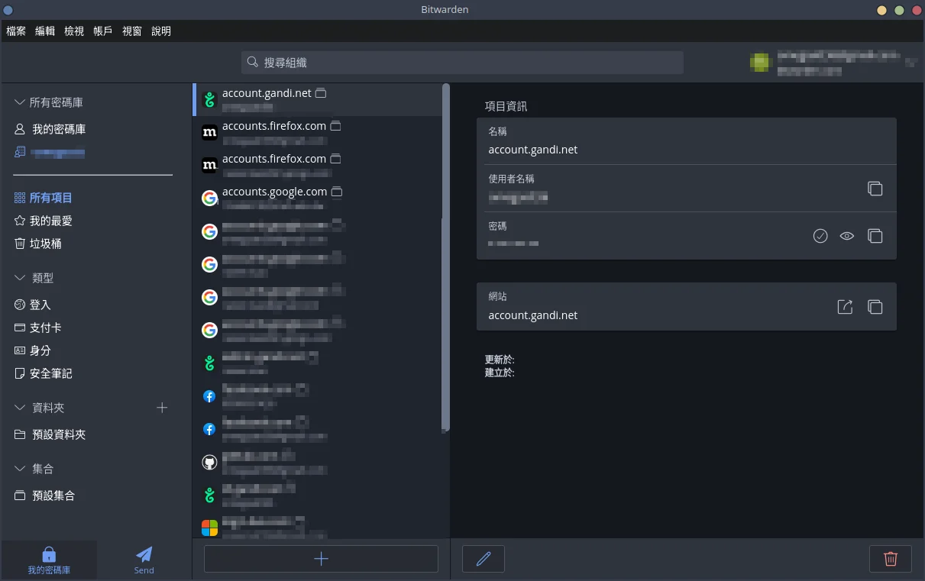Screen dimensions: 925x581
Task: Click the organization badge icon beside accounts.google.com
Action: click(x=336, y=192)
